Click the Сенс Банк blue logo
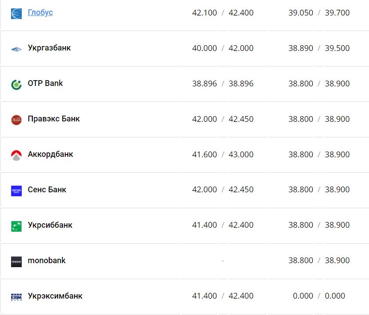 point(16,191)
